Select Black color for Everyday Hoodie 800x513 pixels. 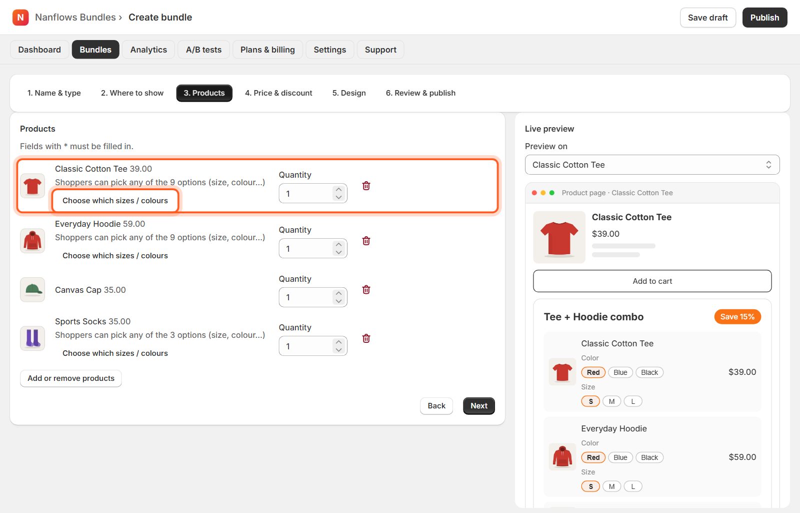point(649,457)
